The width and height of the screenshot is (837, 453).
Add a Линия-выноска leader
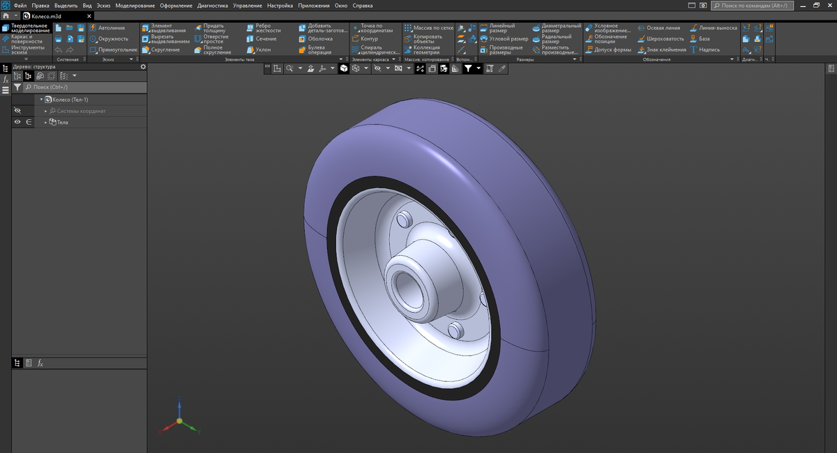(x=713, y=28)
